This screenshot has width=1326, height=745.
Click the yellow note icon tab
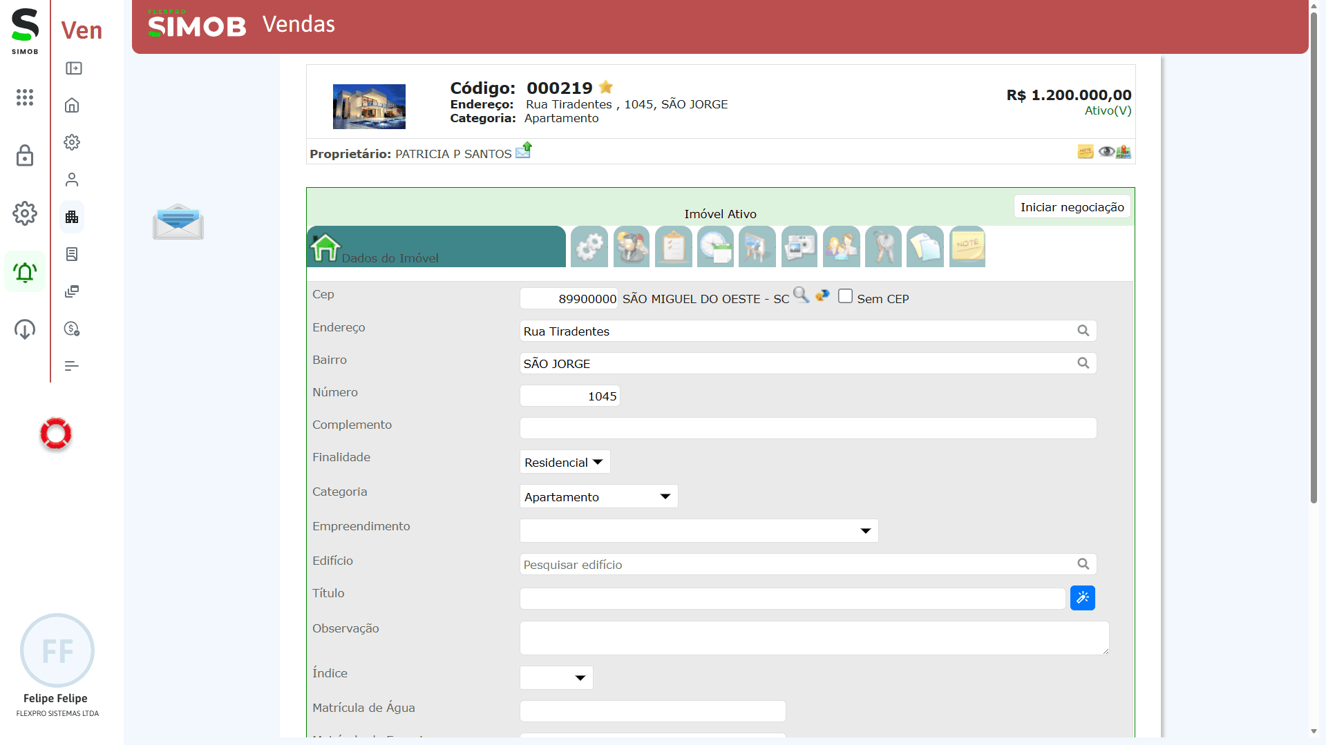967,246
